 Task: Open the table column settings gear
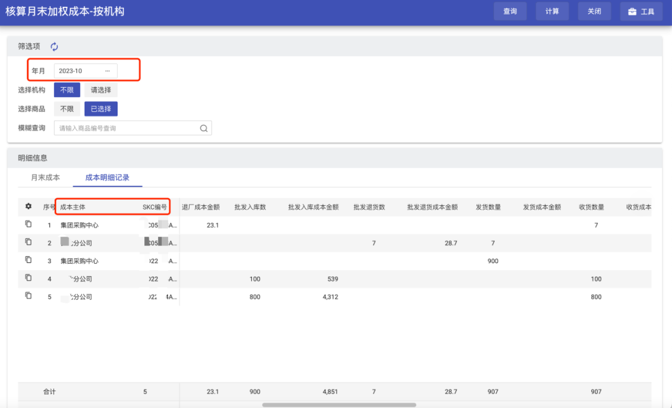[28, 206]
